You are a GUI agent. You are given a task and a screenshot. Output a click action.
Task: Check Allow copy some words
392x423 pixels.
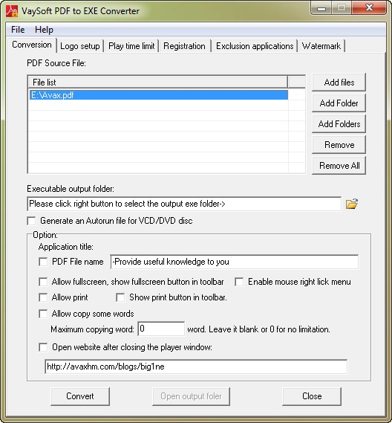tap(43, 314)
